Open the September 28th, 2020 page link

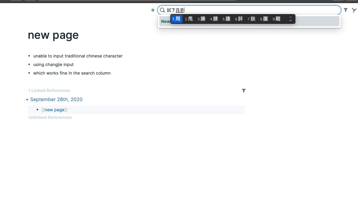56,100
